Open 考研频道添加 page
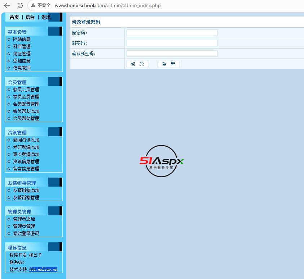This screenshot has height=279, width=304. click(x=26, y=147)
